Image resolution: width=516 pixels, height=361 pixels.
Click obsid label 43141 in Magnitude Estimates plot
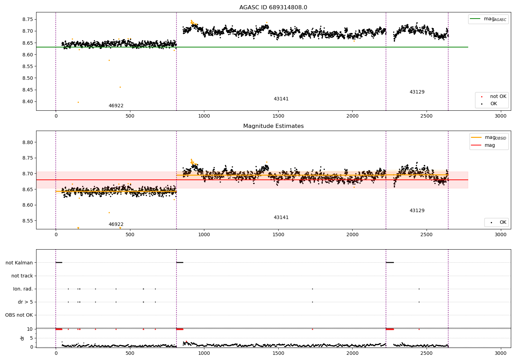(x=281, y=218)
